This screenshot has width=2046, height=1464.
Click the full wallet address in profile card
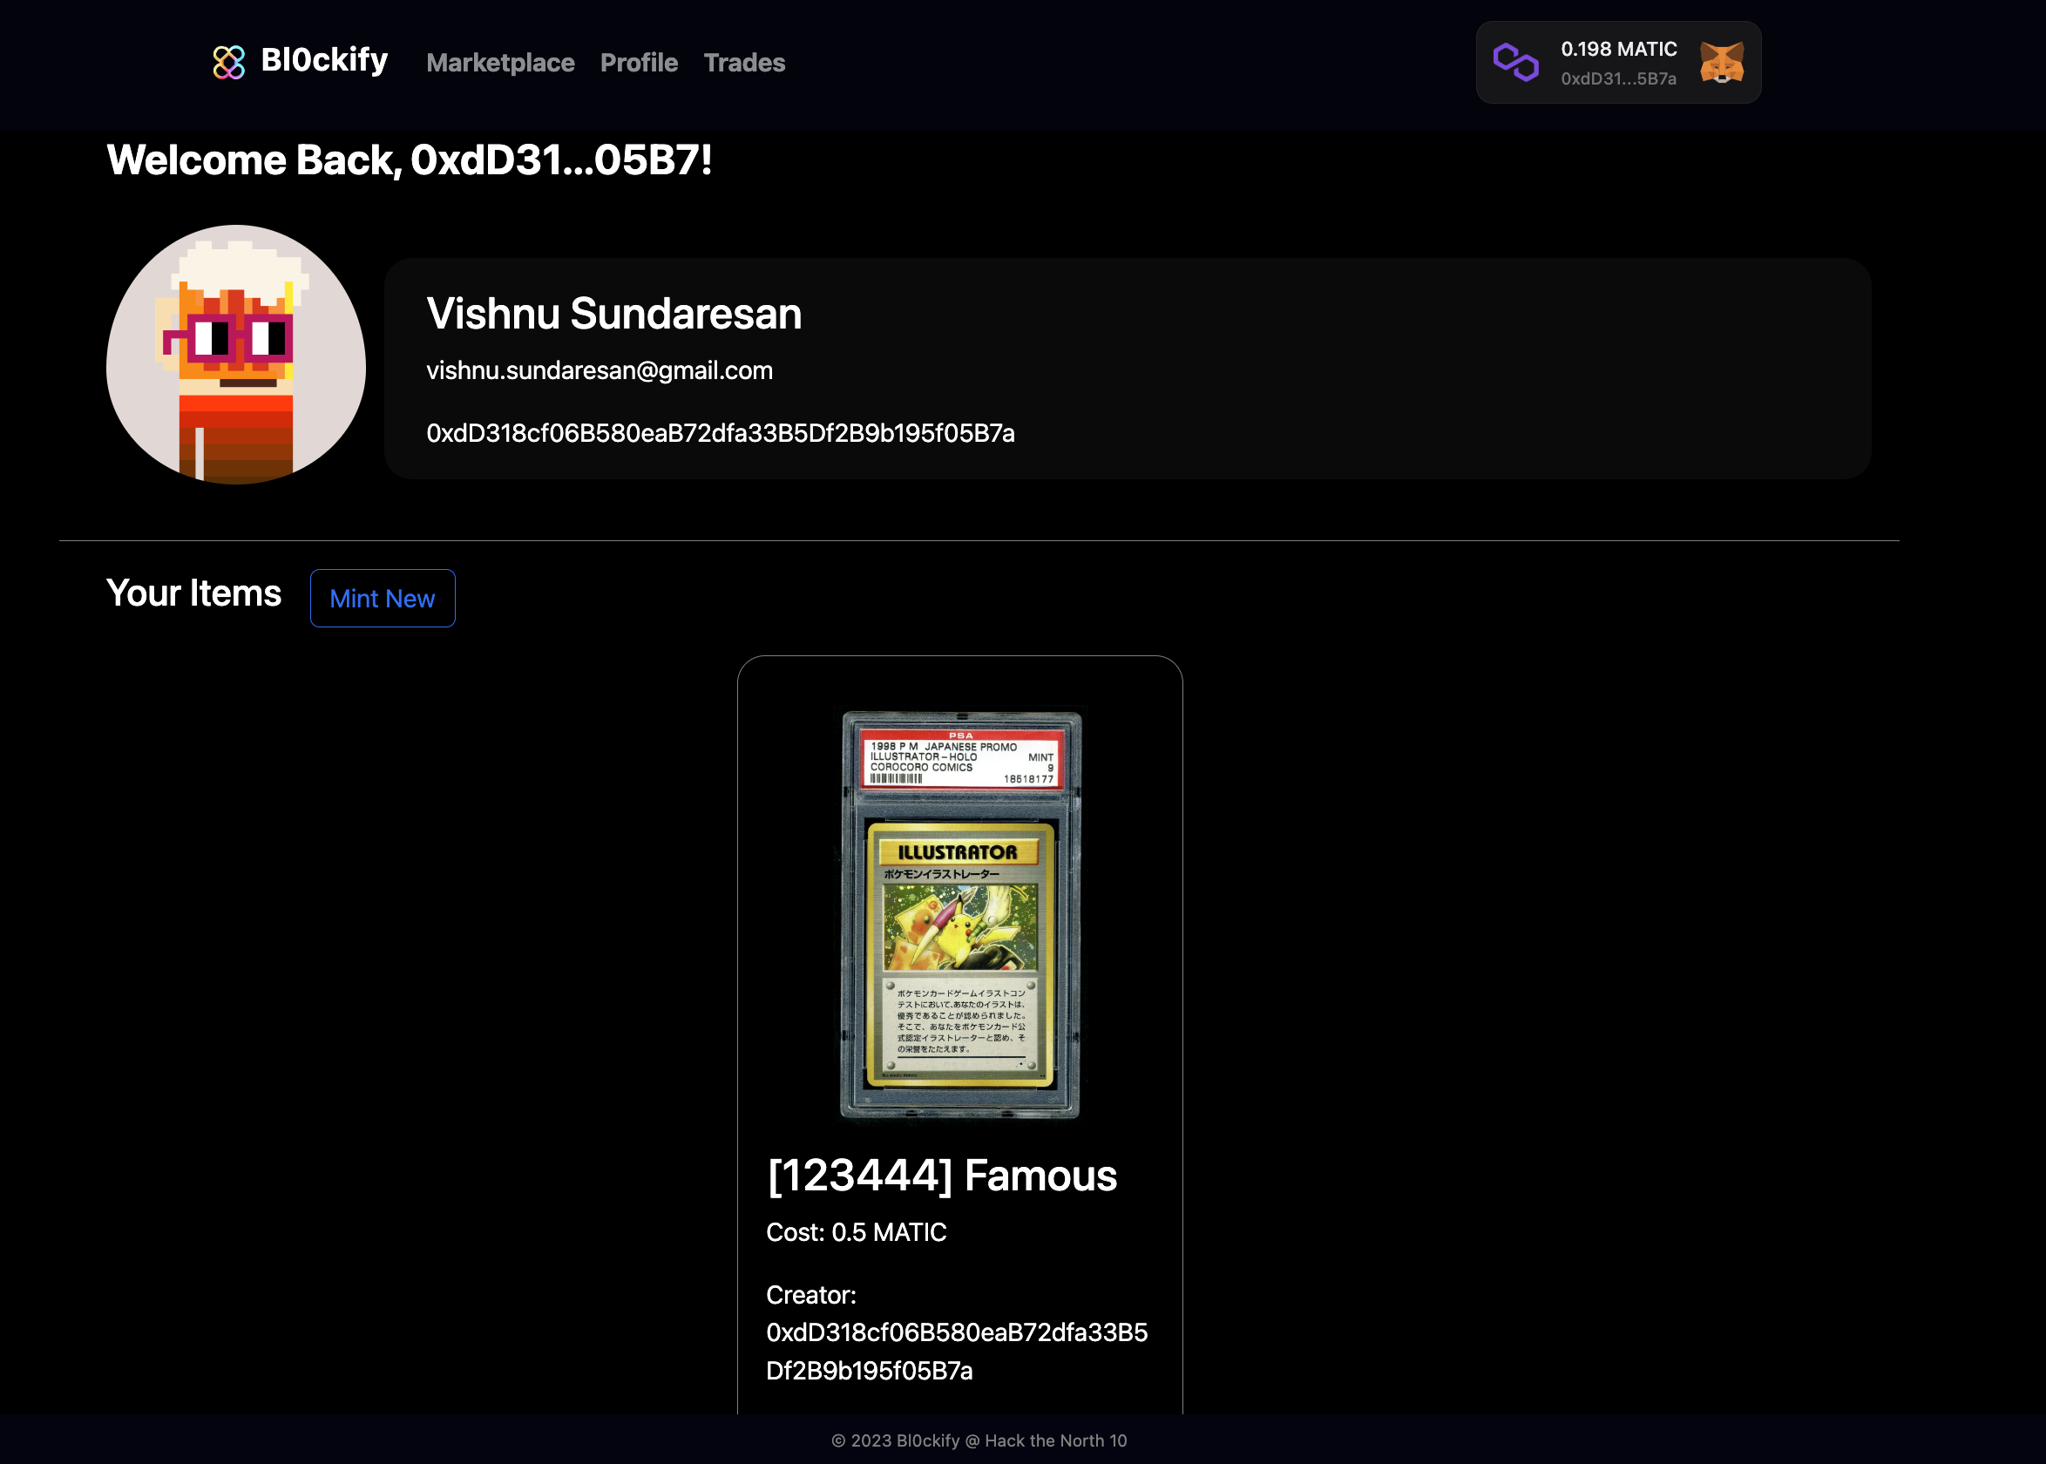point(720,434)
